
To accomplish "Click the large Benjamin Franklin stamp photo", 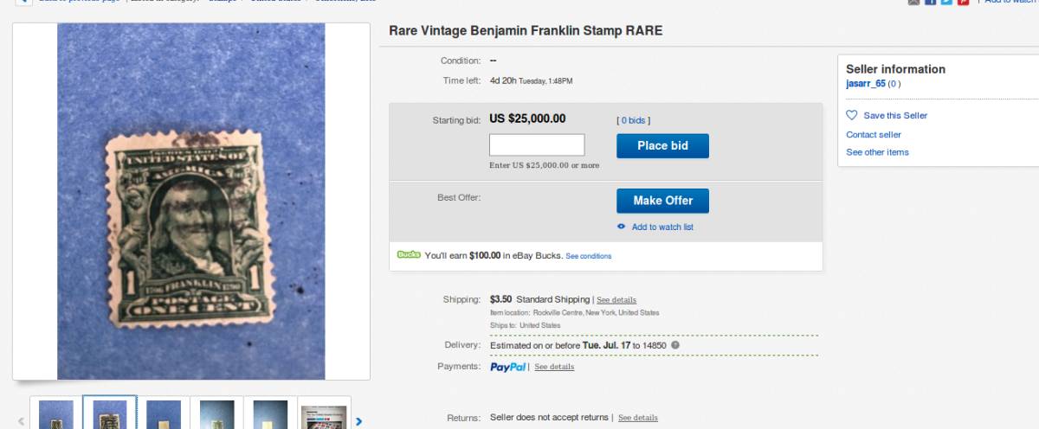I will coord(191,202).
